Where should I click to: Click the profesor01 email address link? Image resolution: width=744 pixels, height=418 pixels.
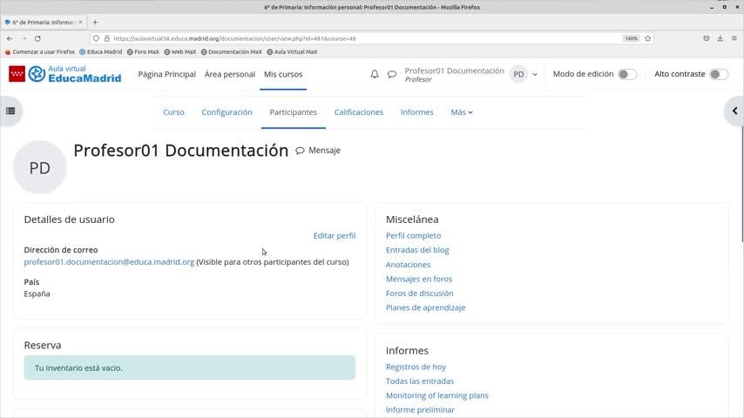109,262
